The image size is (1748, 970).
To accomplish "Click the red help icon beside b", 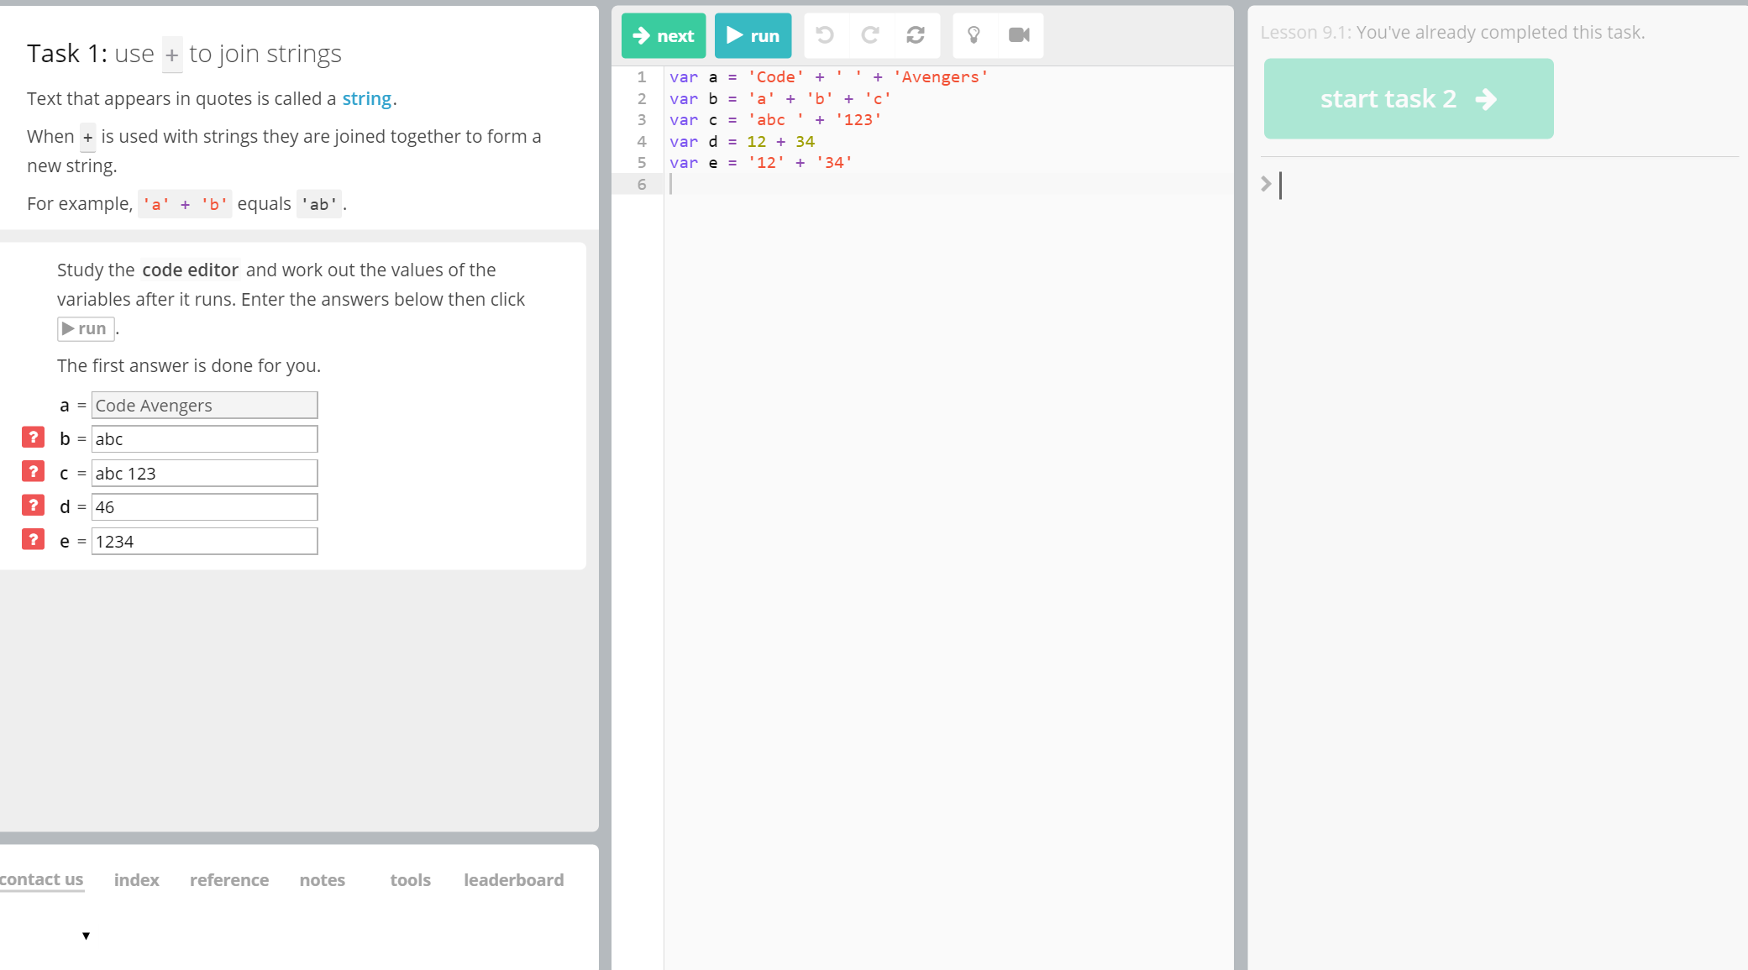I will point(33,438).
